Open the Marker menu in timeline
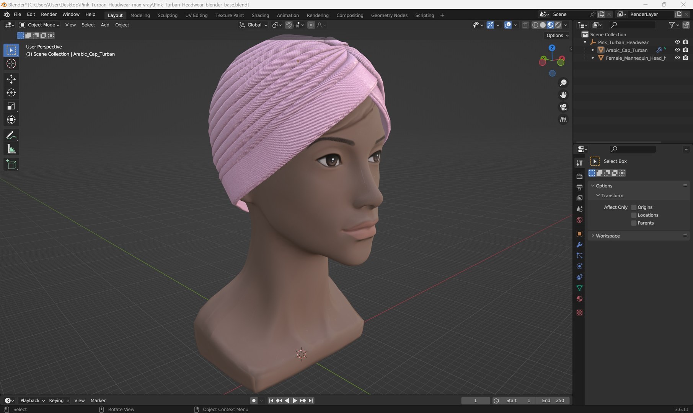693x413 pixels. (x=98, y=400)
